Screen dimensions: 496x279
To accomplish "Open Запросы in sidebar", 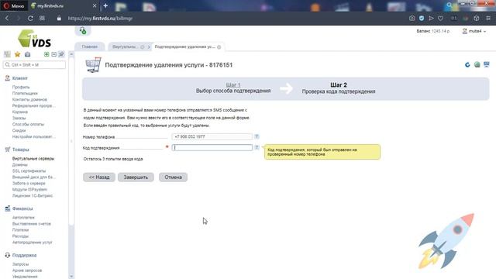I will pyautogui.click(x=21, y=264).
